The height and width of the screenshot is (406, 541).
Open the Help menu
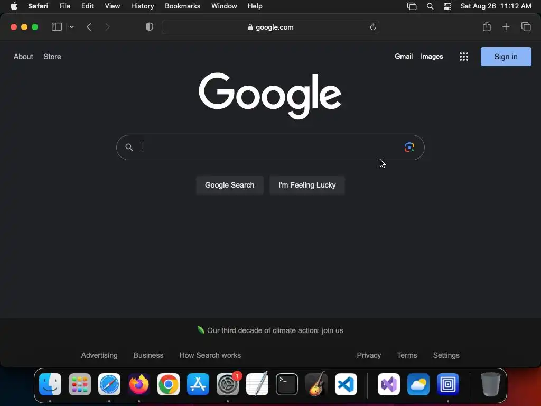(255, 6)
